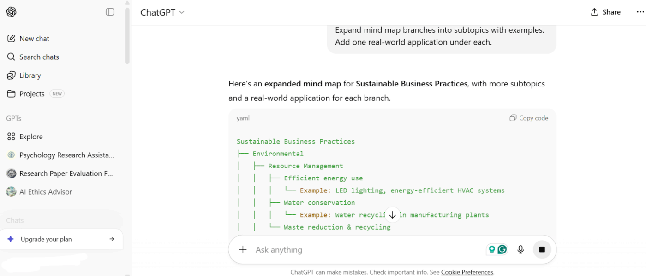Open the three-dot more options menu
This screenshot has height=276, width=646.
(640, 12)
